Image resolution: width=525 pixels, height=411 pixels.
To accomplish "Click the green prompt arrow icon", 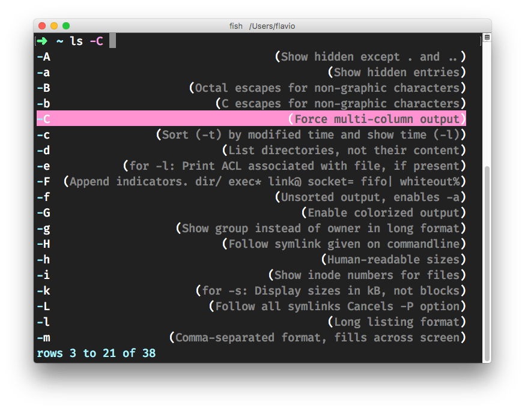I will tap(43, 41).
